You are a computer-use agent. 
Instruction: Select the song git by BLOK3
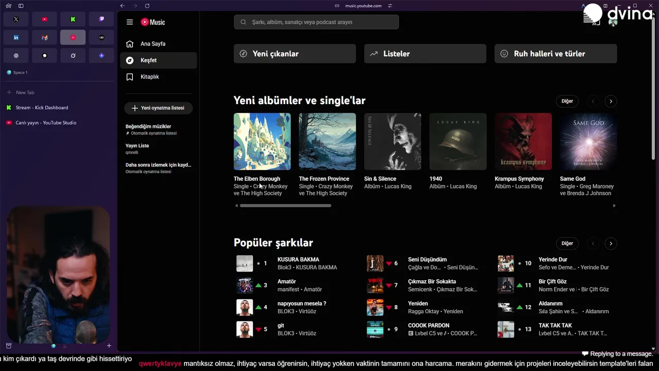pos(281,326)
